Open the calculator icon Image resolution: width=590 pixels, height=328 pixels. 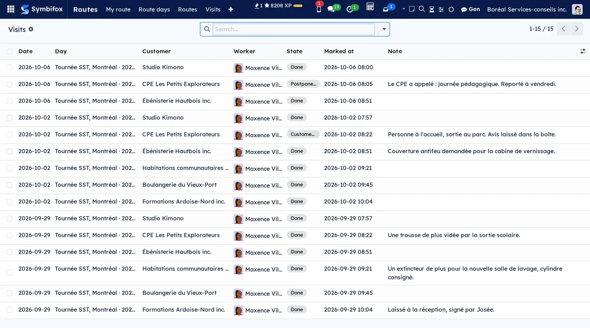[370, 7]
